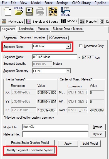Open the Muscles tab

coord(43,29)
